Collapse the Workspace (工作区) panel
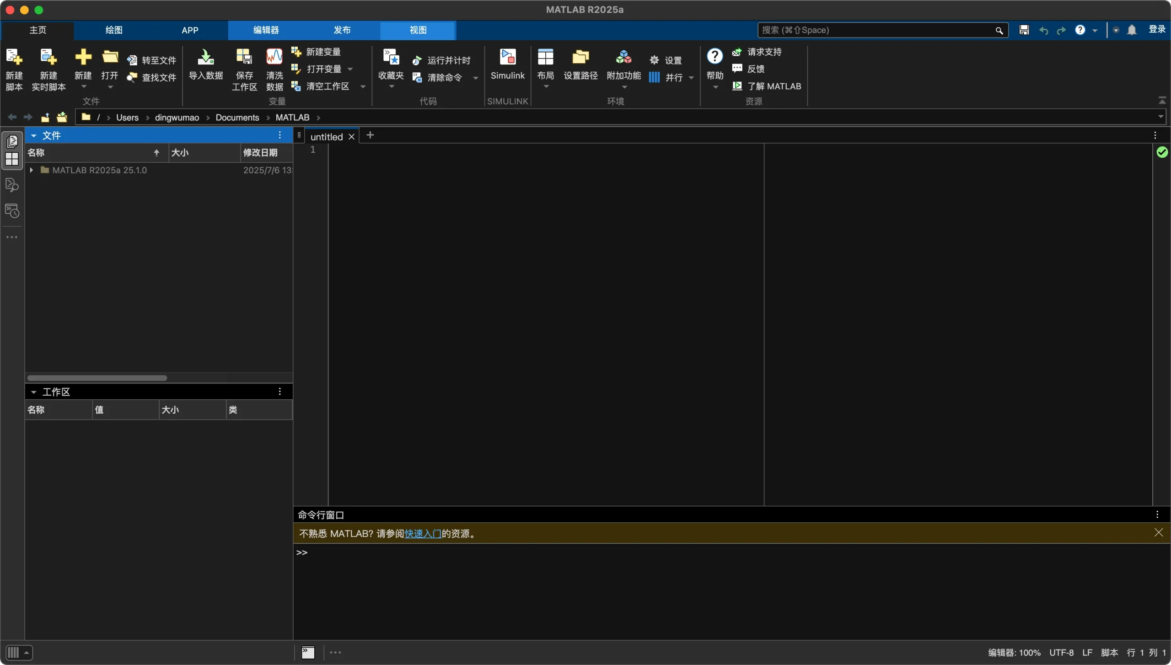The width and height of the screenshot is (1171, 665). click(x=33, y=392)
